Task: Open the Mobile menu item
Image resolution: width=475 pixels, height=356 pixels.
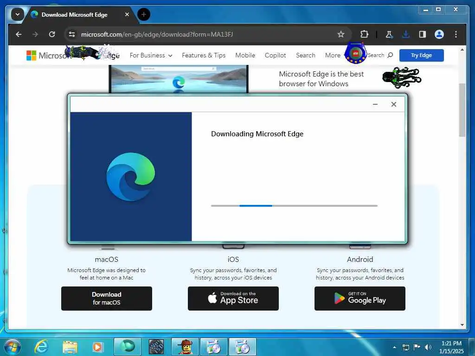Action: pyautogui.click(x=245, y=56)
